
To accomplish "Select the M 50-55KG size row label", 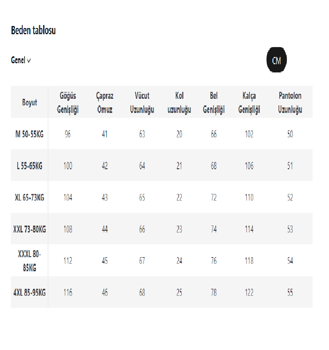I will (30, 134).
